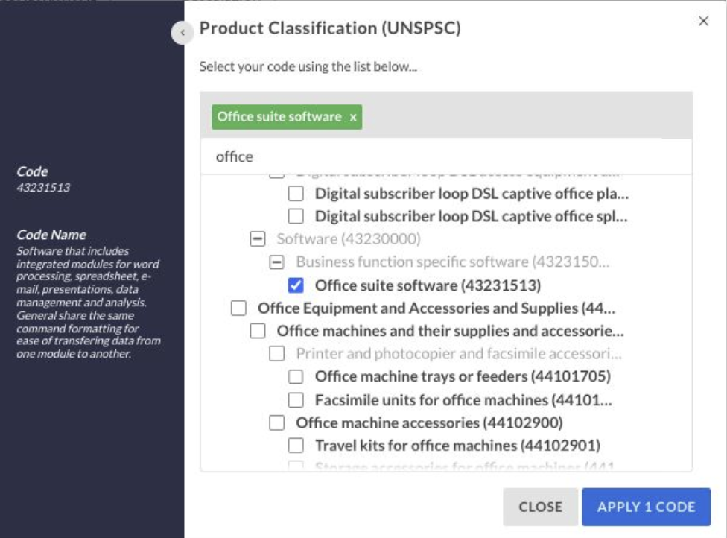Check Office machine accessories (44102900)
727x538 pixels.
(x=276, y=423)
